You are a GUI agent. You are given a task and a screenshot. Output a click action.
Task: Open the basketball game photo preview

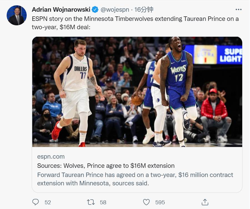(x=137, y=92)
